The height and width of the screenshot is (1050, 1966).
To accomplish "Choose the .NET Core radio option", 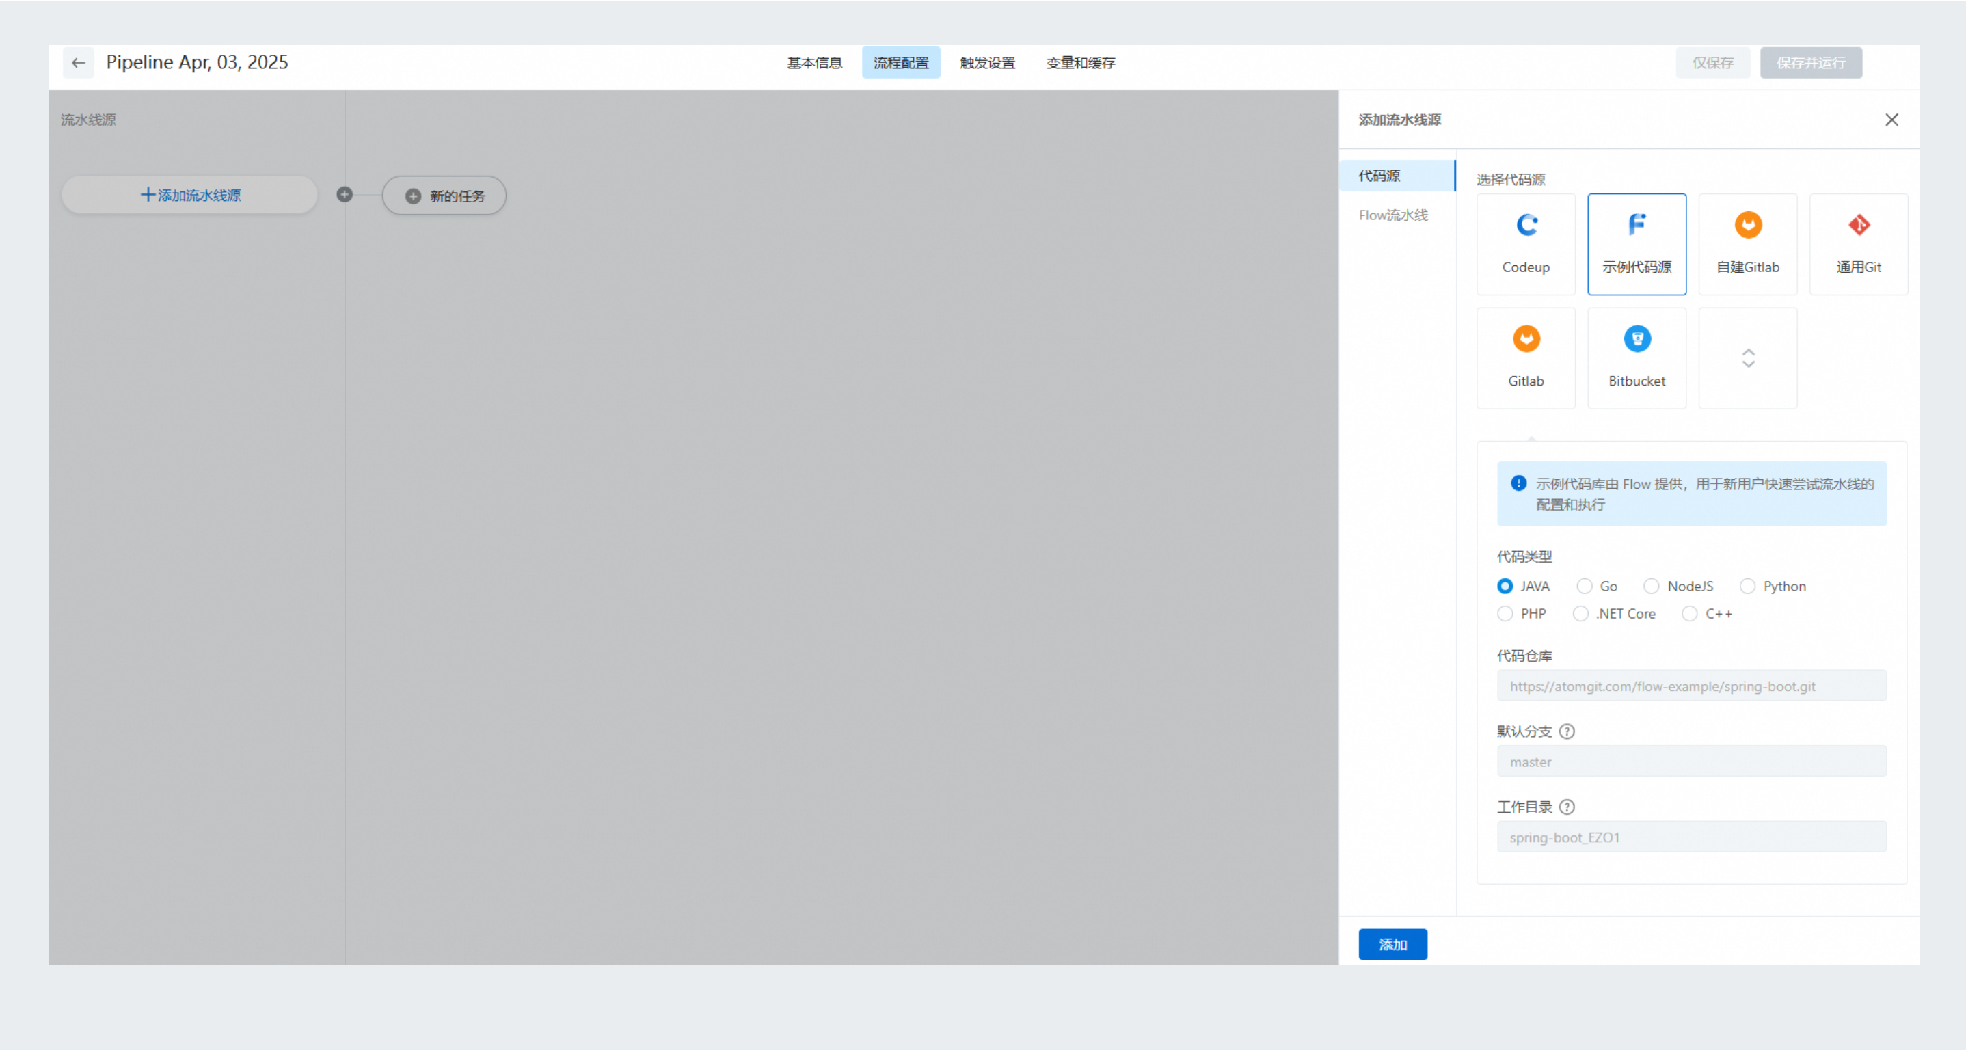I will tap(1580, 613).
